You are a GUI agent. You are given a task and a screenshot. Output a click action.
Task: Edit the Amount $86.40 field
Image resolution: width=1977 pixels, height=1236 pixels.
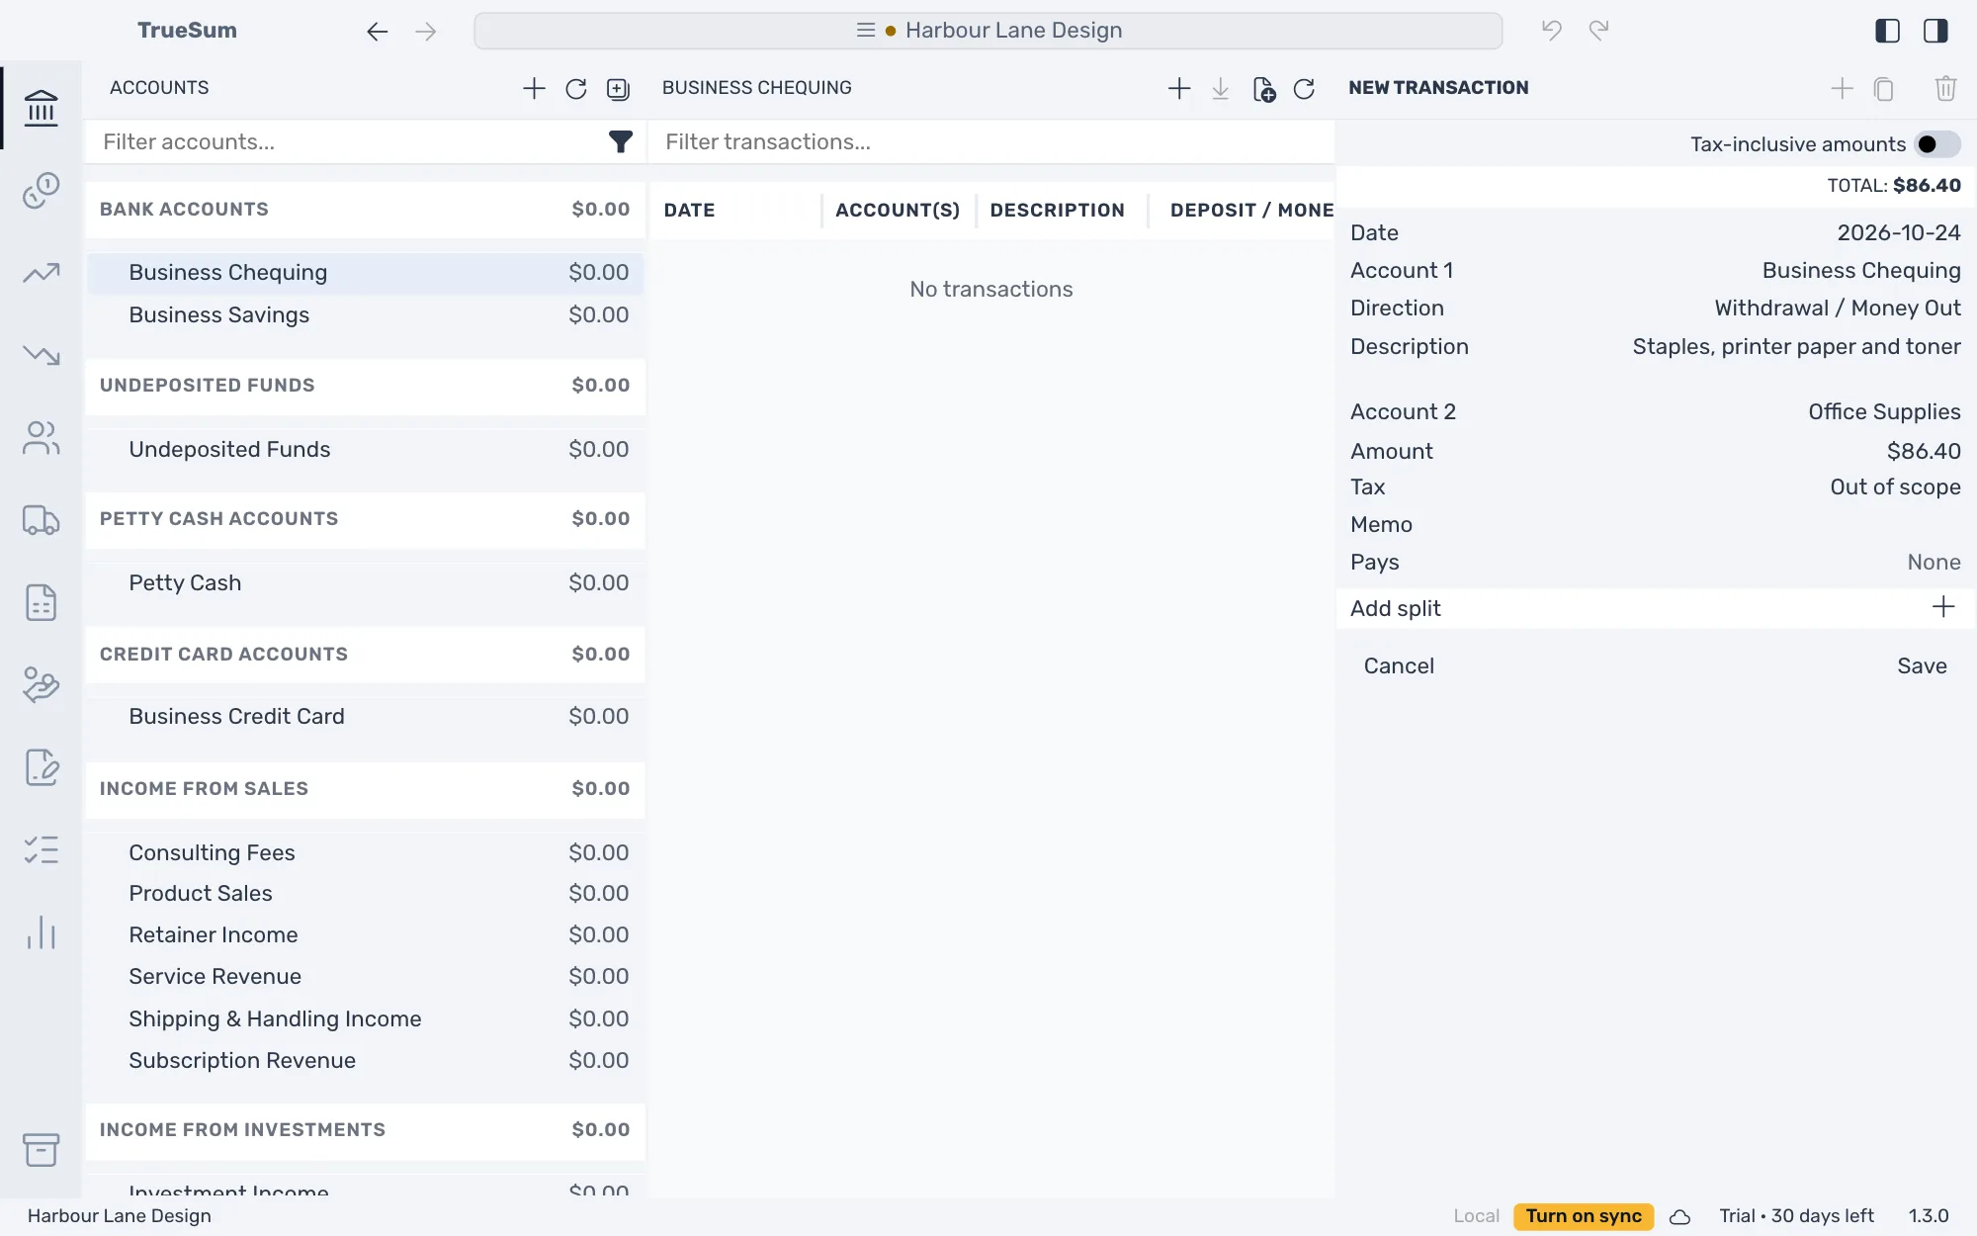pos(1656,452)
